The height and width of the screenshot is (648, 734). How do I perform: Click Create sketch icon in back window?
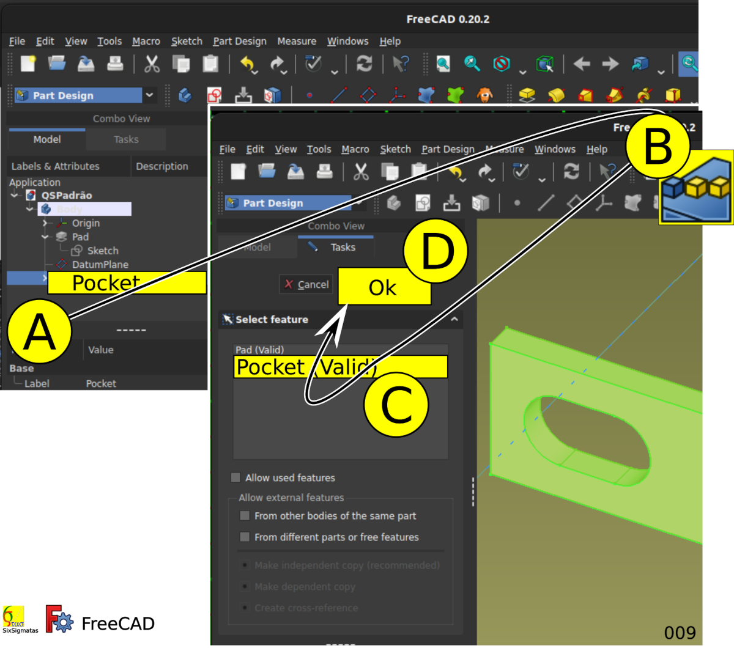click(214, 95)
